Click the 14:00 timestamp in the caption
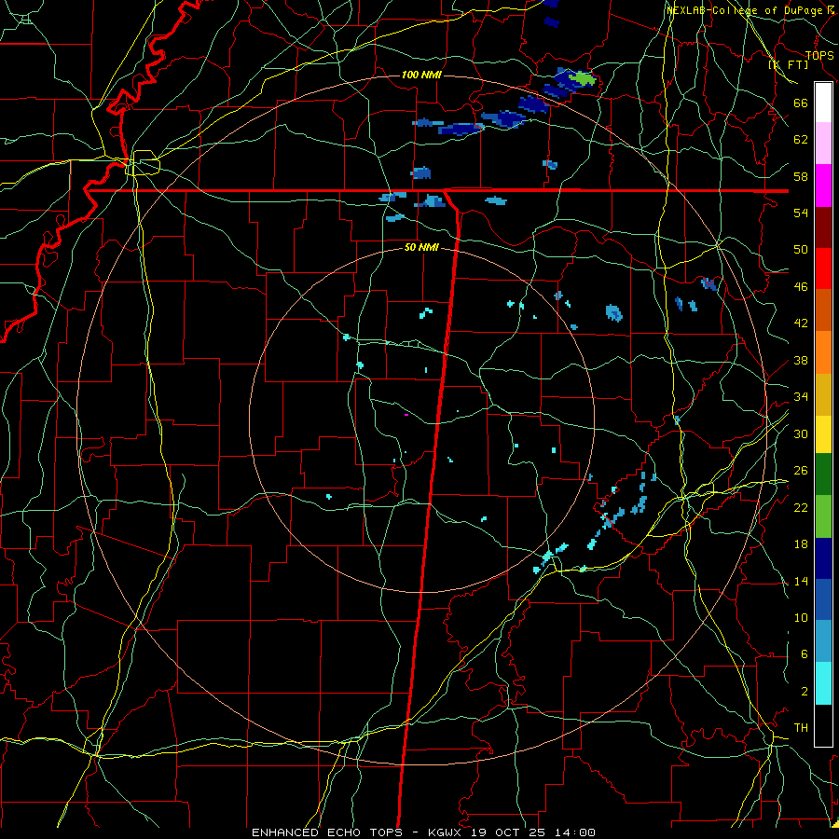This screenshot has width=839, height=839. point(577,832)
